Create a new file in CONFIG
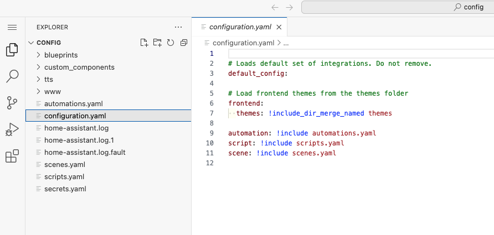This screenshot has height=235, width=494. point(144,43)
